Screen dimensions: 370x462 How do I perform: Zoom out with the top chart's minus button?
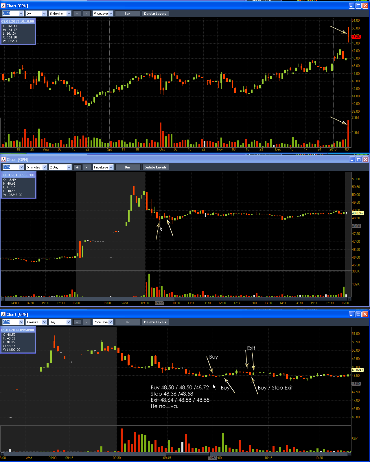tap(86, 14)
